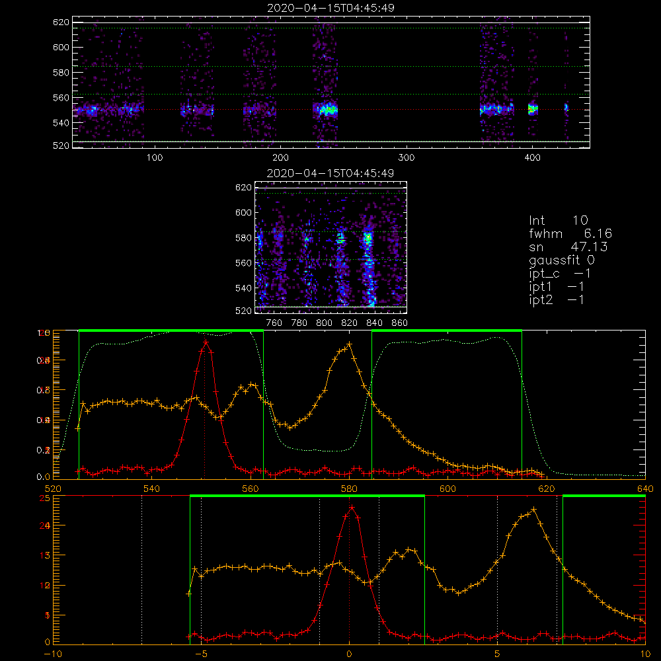Click the orange curve peak near 580
The height and width of the screenshot is (661, 661).
point(349,344)
